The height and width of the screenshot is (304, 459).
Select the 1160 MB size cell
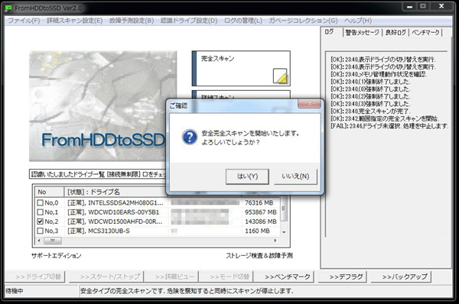tap(257, 231)
